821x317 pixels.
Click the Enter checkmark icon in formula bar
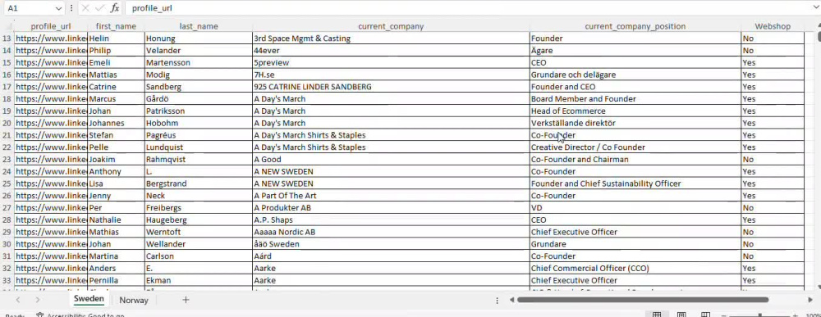100,8
